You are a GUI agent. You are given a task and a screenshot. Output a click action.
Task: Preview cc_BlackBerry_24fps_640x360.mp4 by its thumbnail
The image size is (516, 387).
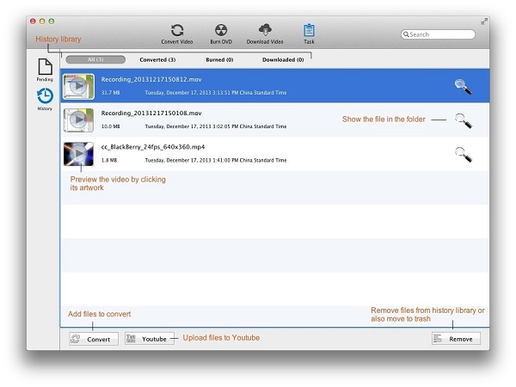coord(78,154)
